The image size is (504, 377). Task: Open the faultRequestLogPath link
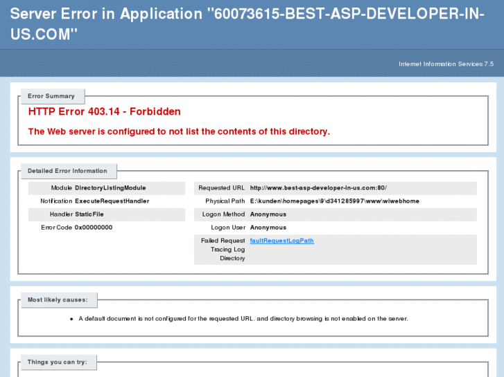(x=281, y=241)
